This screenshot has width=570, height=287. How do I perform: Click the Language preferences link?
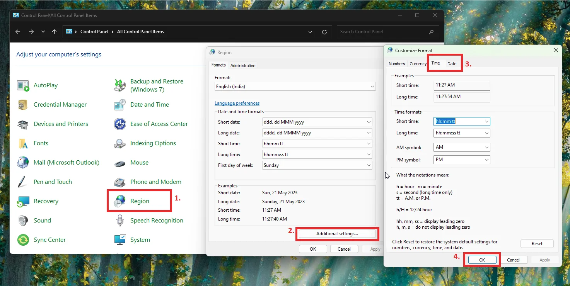coord(237,103)
